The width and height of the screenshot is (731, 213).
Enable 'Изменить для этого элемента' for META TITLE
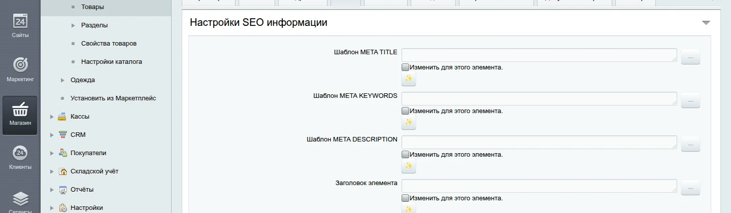(x=405, y=67)
